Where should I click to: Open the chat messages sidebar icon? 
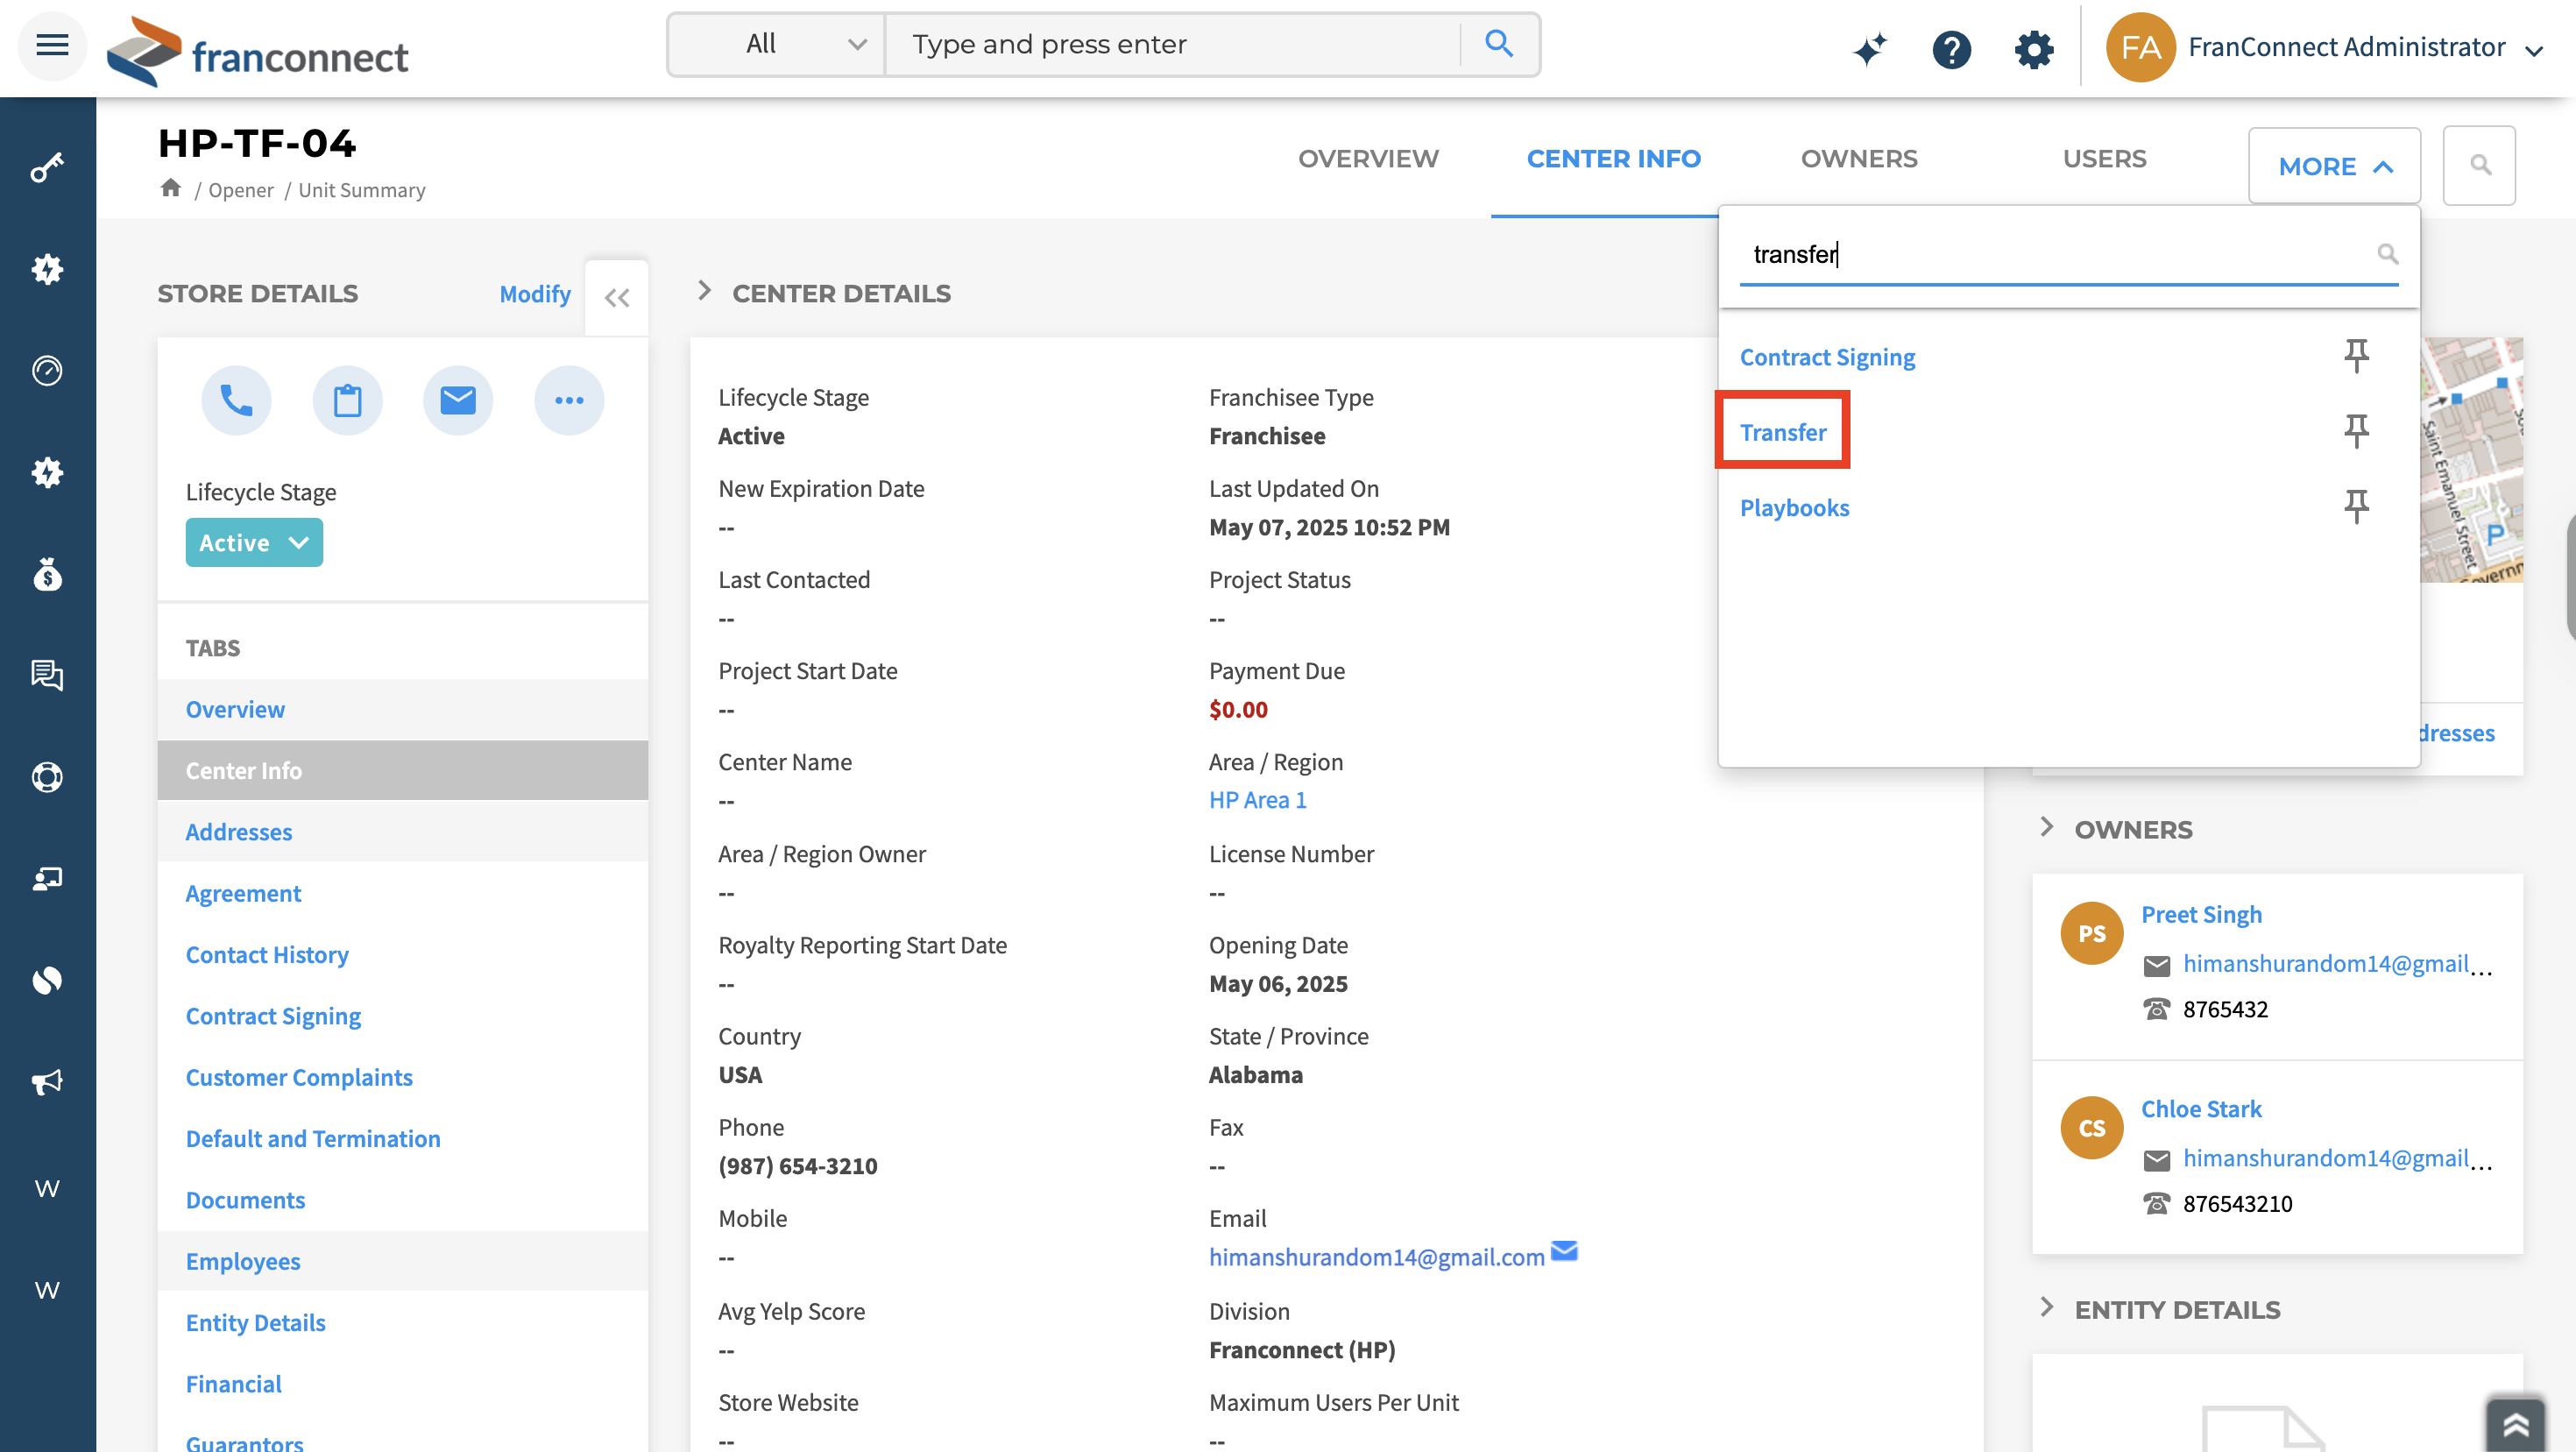47,675
